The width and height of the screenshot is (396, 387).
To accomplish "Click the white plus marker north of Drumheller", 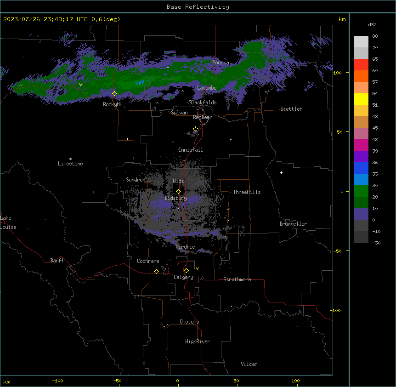I will [281, 172].
